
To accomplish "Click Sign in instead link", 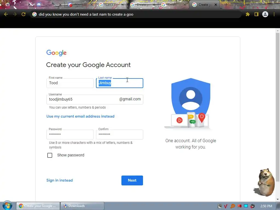I will pyautogui.click(x=59, y=180).
